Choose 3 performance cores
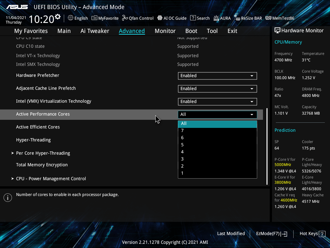This screenshot has width=330, height=248. [218, 159]
